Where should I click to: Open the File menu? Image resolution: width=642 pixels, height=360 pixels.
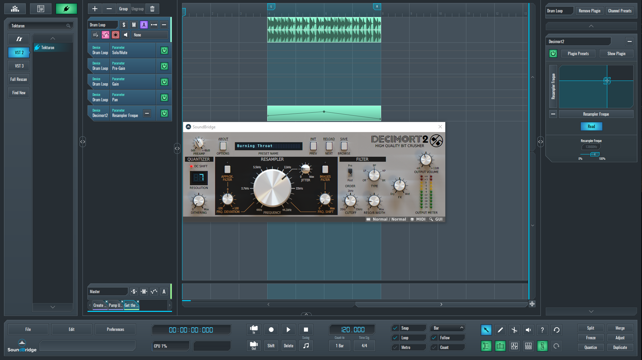click(x=28, y=329)
